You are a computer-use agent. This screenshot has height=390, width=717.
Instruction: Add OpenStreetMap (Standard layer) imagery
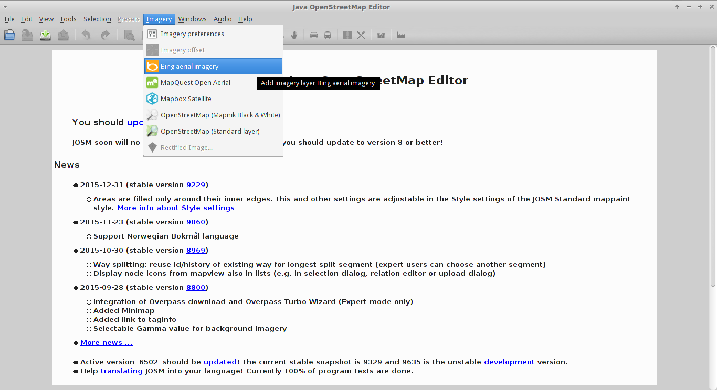214,131
